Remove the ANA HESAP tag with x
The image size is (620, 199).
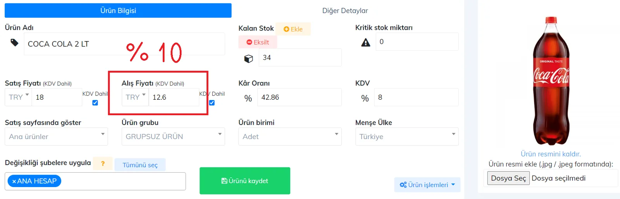14,181
